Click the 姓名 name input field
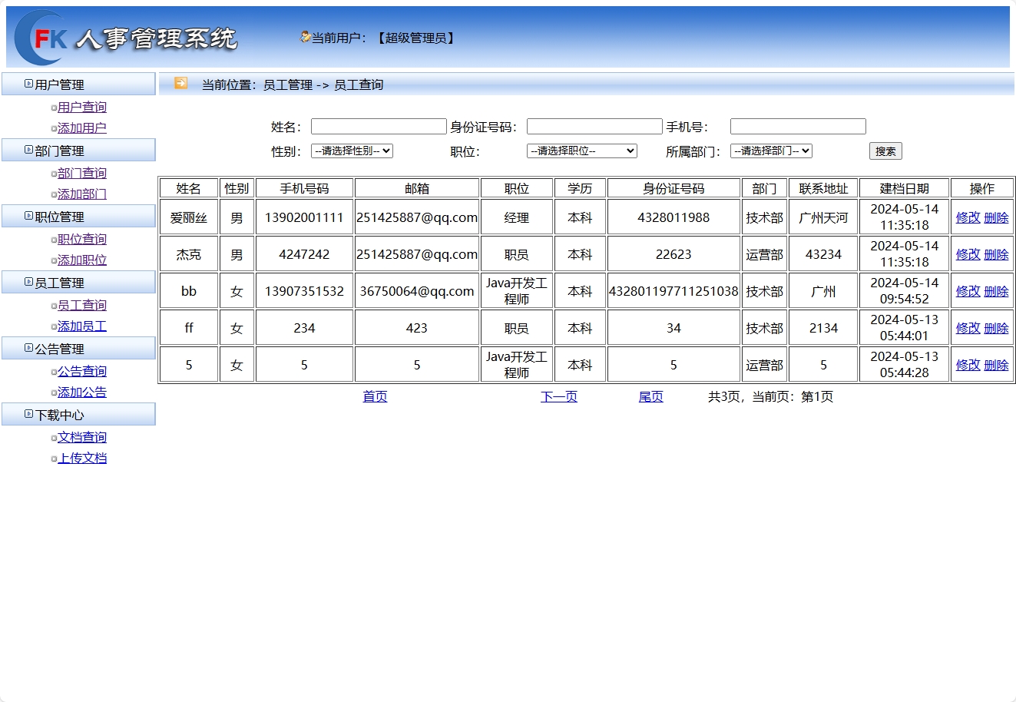 [x=378, y=126]
